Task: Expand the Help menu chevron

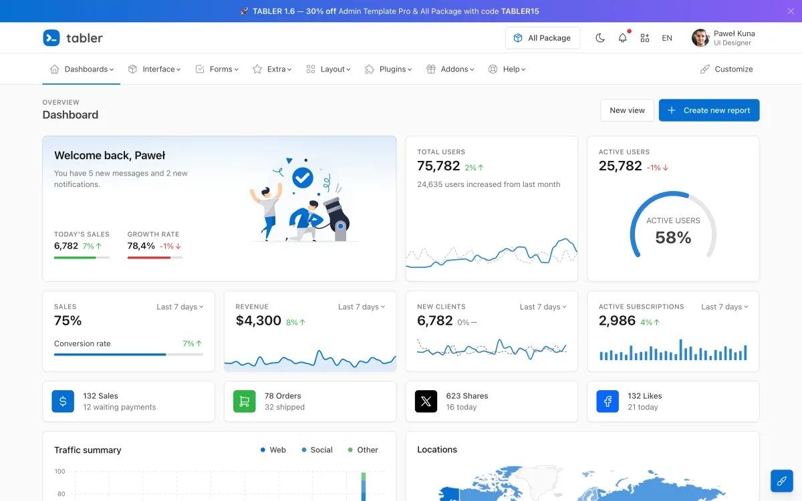Action: coord(523,69)
